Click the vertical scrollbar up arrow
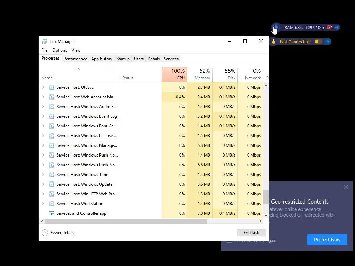355x266 pixels. [x=266, y=85]
